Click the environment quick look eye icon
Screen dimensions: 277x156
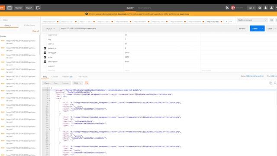tap(271, 20)
